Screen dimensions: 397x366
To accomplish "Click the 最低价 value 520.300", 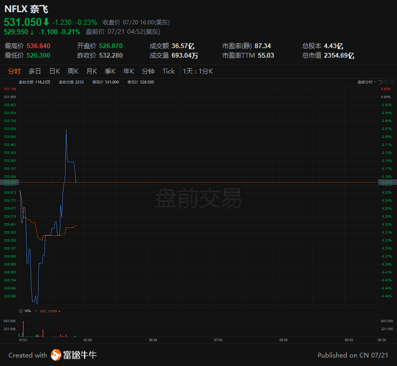I will coord(39,55).
